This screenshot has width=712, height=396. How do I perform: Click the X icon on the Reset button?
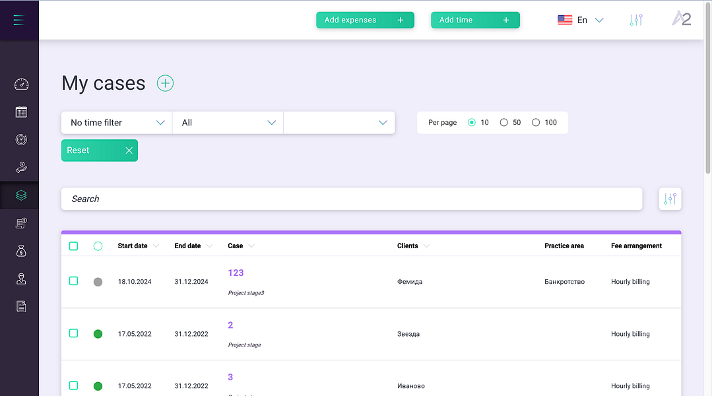[129, 150]
